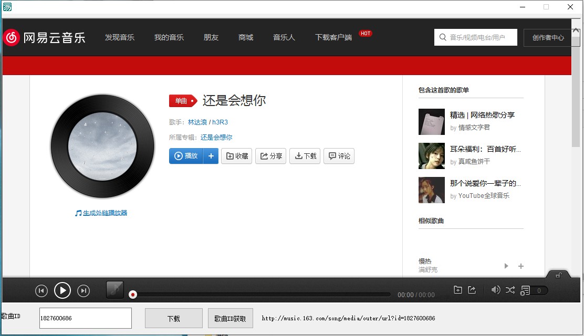
Task: Click the bottom gray 下载 button
Action: (x=173, y=318)
